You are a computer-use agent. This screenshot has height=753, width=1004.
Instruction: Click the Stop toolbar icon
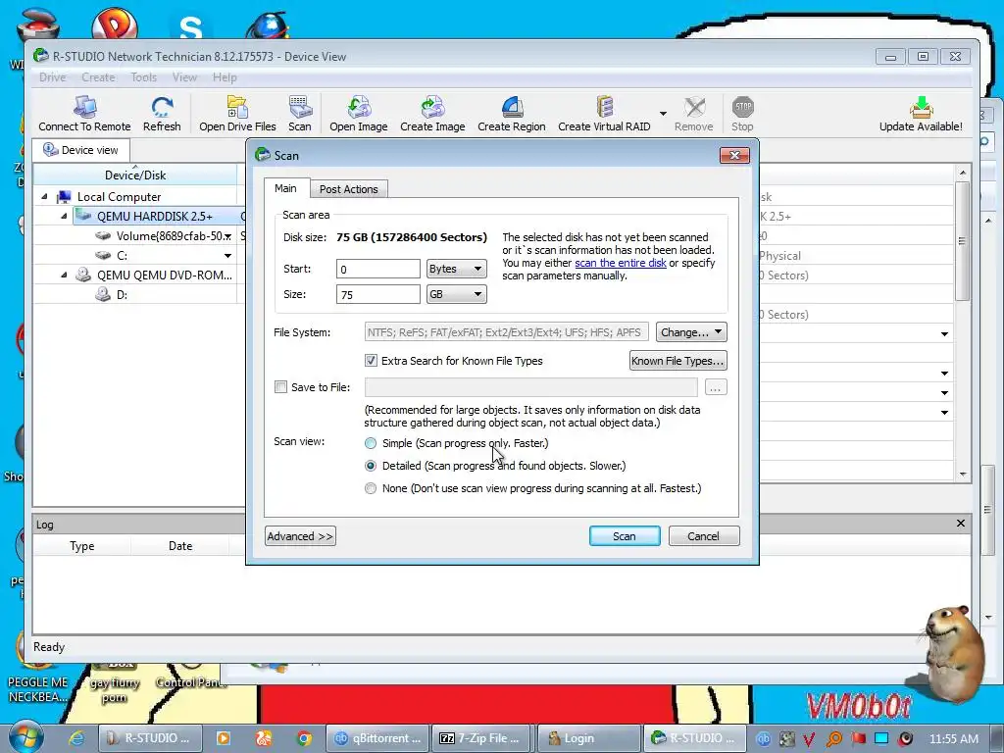click(743, 107)
